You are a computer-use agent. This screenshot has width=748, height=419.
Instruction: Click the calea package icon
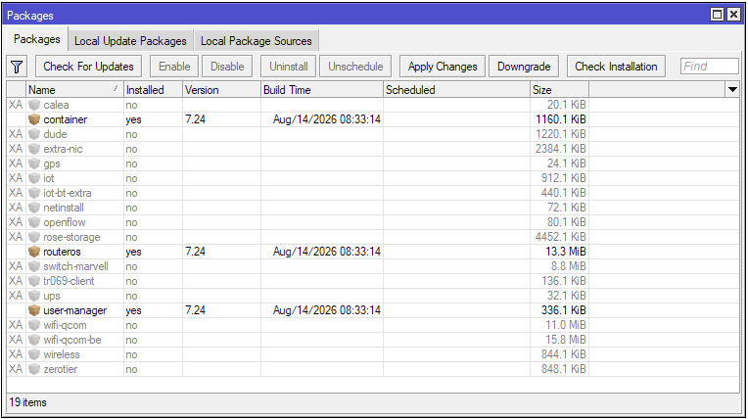point(34,105)
